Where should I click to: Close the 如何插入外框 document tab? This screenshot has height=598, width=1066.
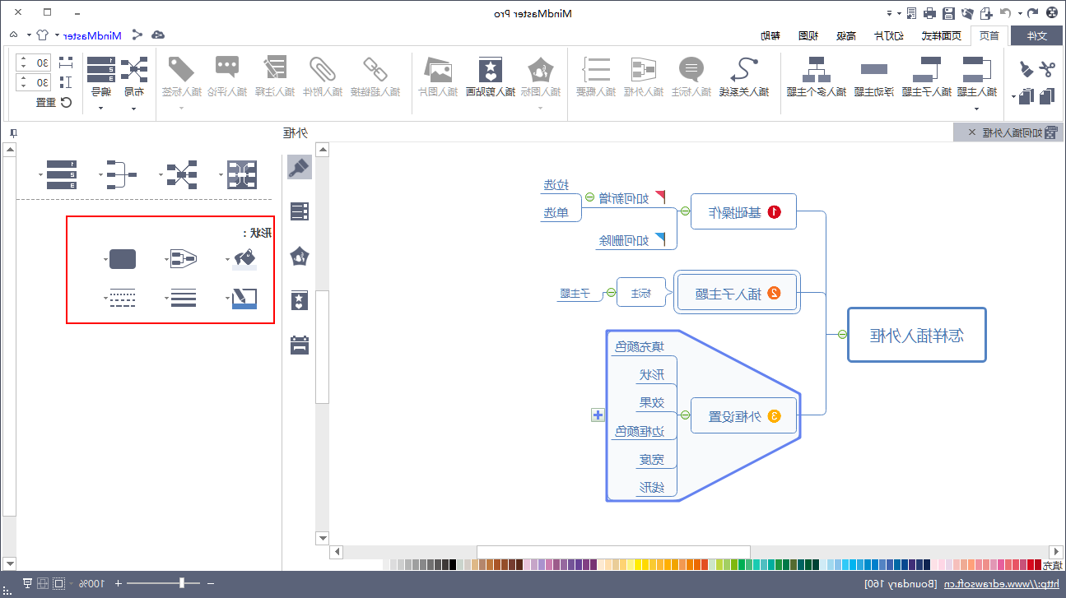[973, 132]
